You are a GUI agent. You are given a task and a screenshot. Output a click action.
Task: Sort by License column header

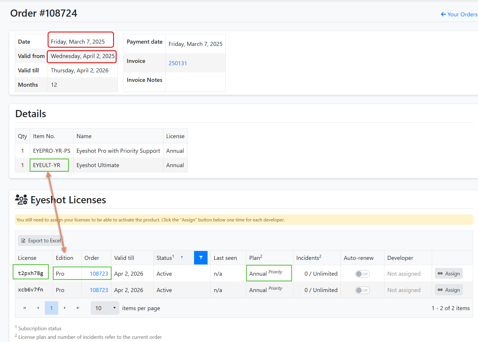point(27,258)
